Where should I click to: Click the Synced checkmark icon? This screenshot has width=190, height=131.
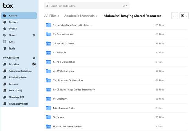pyautogui.click(x=5, y=29)
